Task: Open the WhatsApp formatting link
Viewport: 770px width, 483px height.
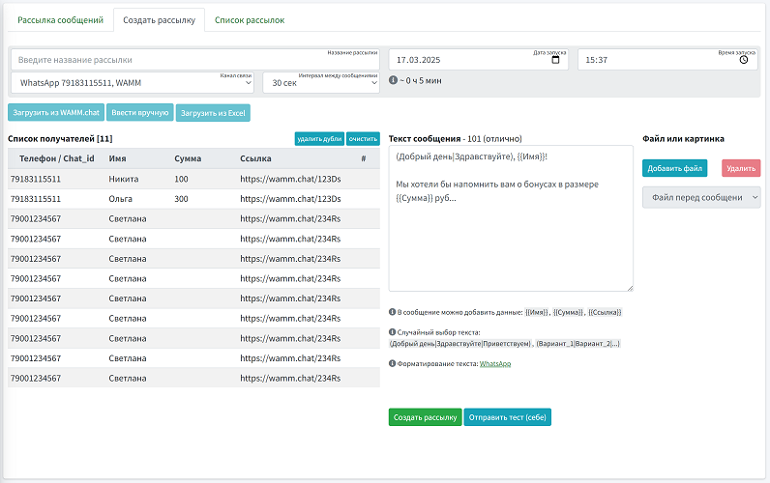Action: [x=495, y=363]
